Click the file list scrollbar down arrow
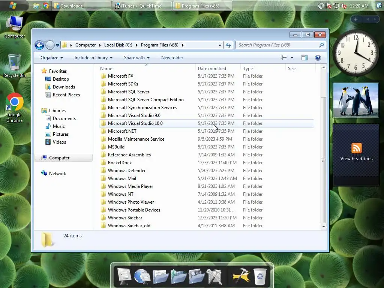The width and height of the screenshot is (384, 288). coord(324,226)
